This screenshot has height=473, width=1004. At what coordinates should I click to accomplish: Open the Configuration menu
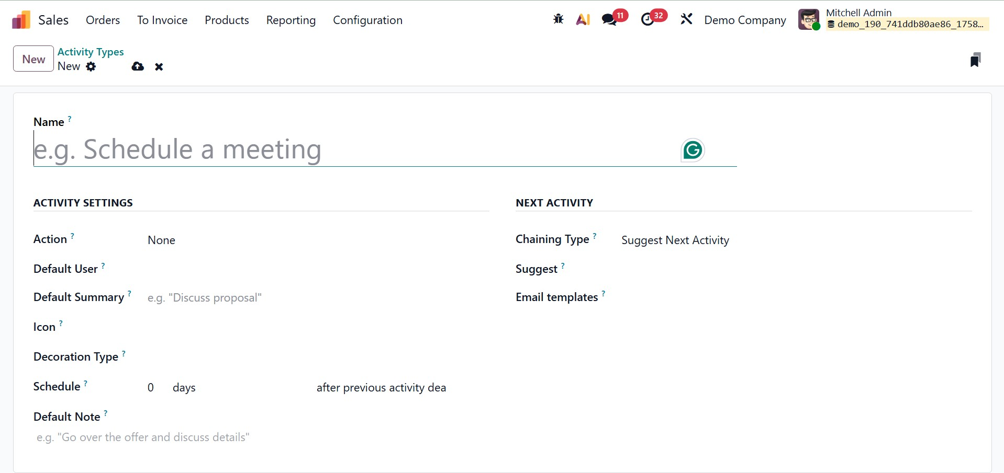point(367,20)
